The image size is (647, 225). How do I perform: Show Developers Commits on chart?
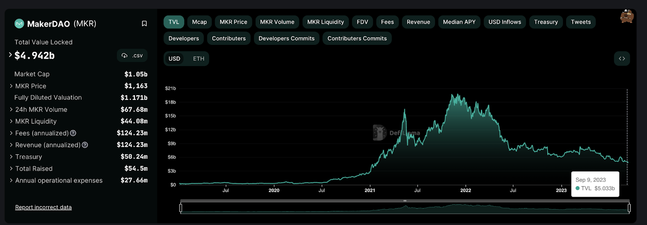[287, 38]
